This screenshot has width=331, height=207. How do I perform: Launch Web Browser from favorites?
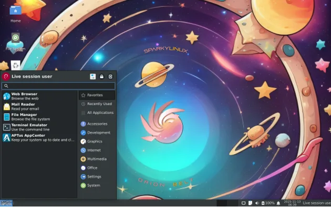(39, 96)
